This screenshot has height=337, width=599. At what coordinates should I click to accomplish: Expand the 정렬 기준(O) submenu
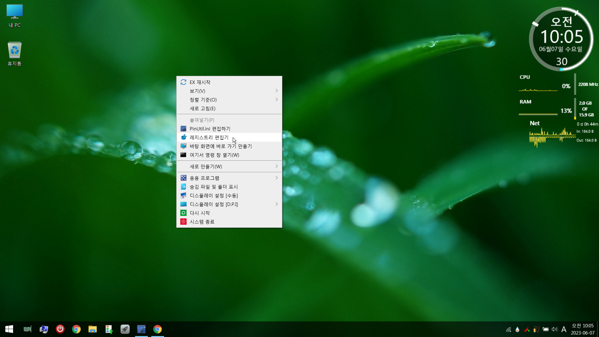click(x=229, y=100)
